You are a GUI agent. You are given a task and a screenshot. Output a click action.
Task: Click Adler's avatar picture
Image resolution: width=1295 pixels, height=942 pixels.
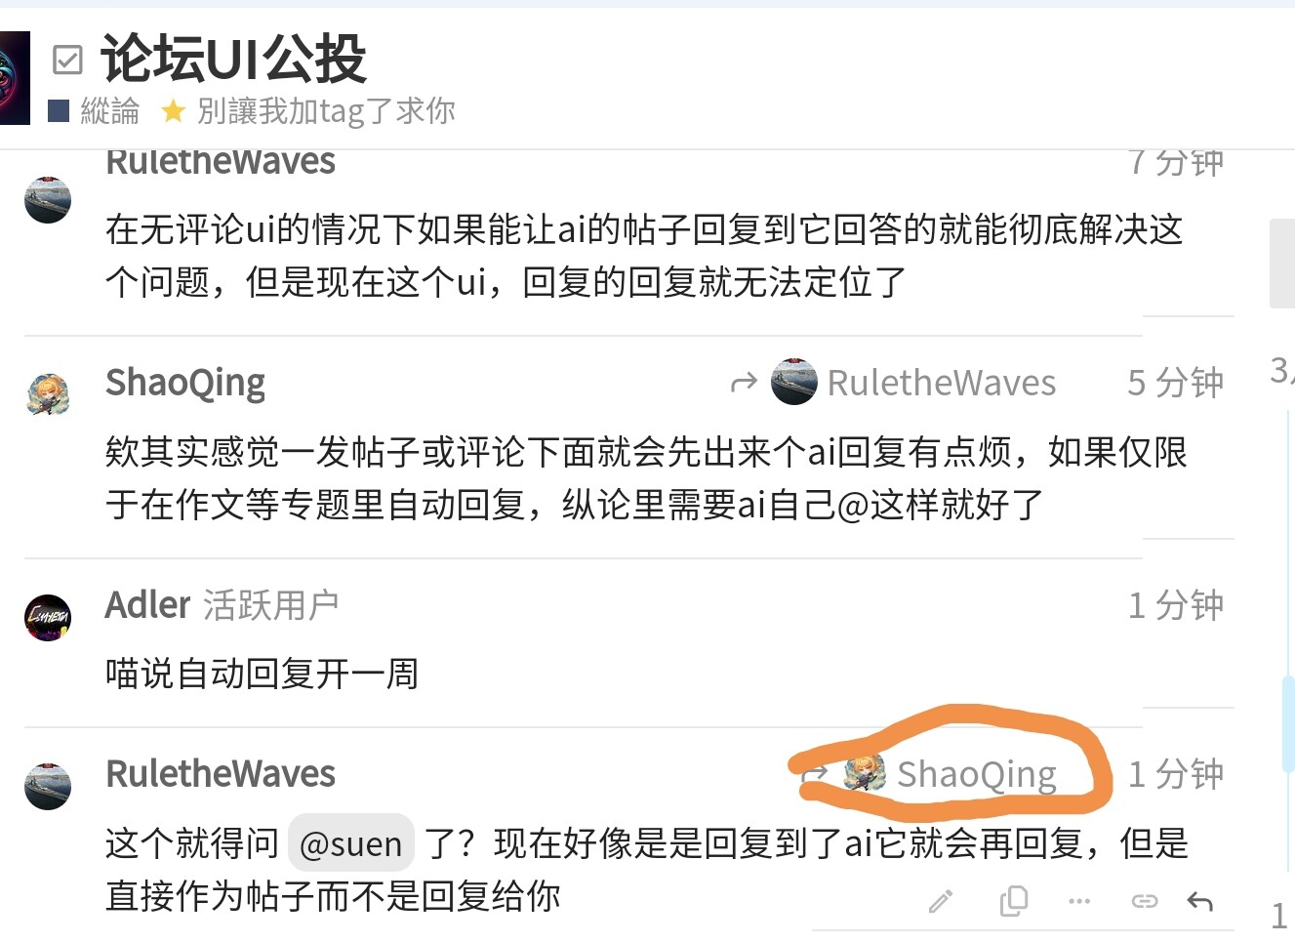[48, 618]
